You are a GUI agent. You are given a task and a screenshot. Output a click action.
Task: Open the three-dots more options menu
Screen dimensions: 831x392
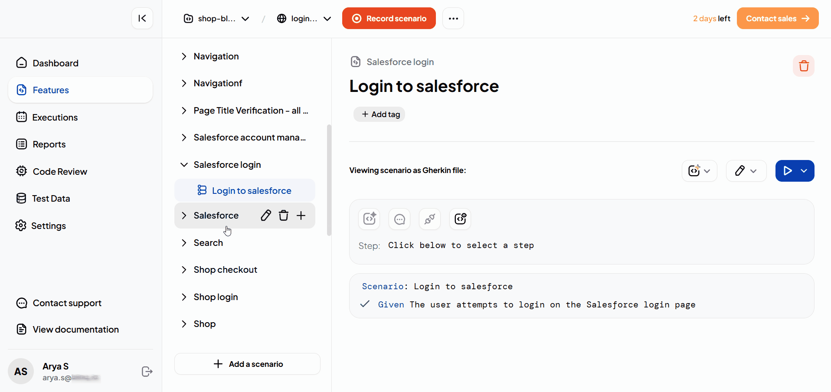coord(453,18)
